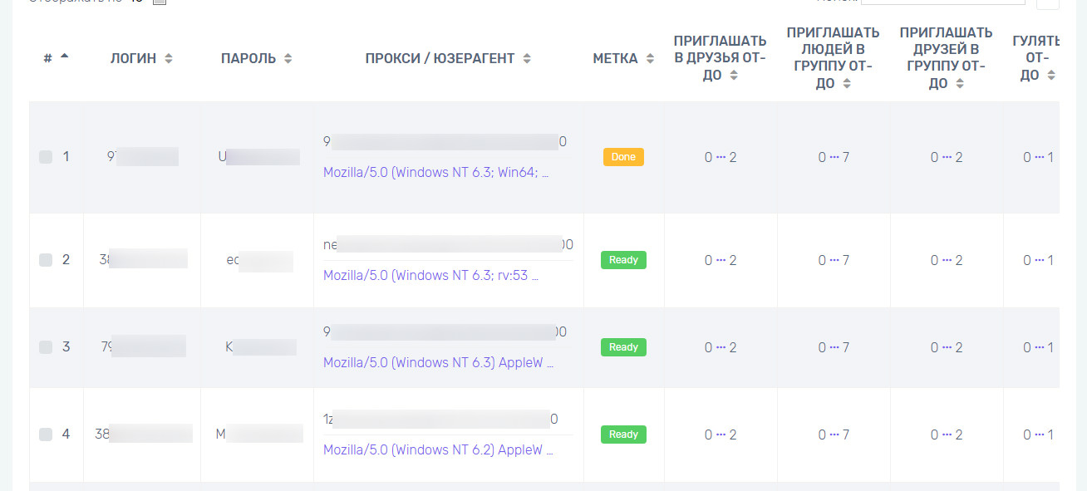Select the row 2 checkbox

click(x=46, y=260)
